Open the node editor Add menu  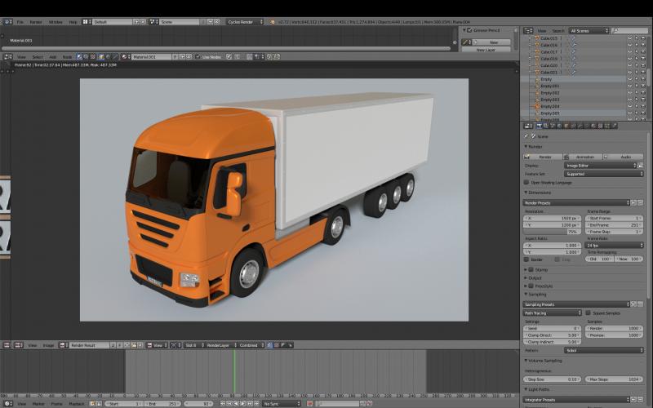[x=53, y=56]
